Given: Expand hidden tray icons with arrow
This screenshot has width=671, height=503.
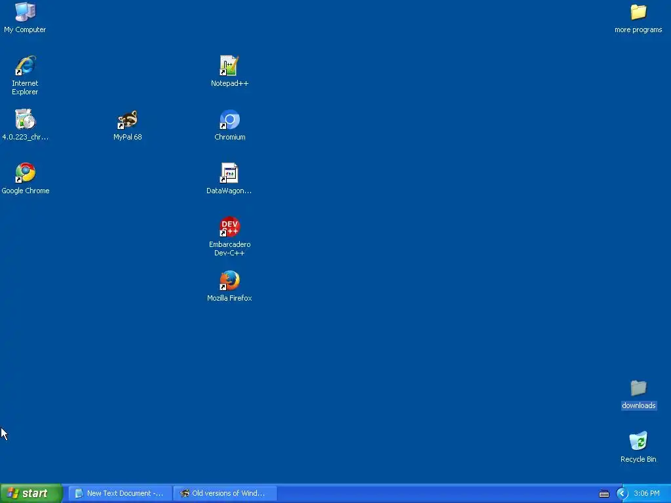Looking at the screenshot, I should pyautogui.click(x=622, y=494).
